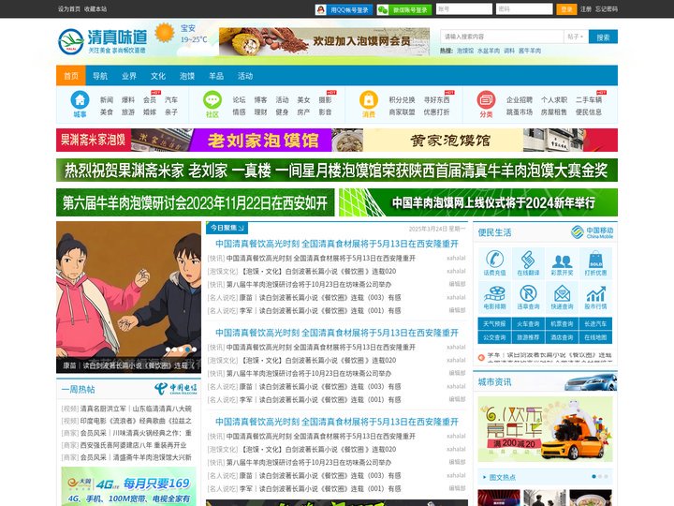The height and width of the screenshot is (506, 674).
Task: Click the car image in 城市资讯 header
Action: (591, 382)
